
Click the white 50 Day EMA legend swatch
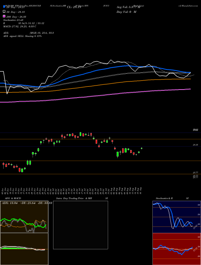tap(4, 12)
